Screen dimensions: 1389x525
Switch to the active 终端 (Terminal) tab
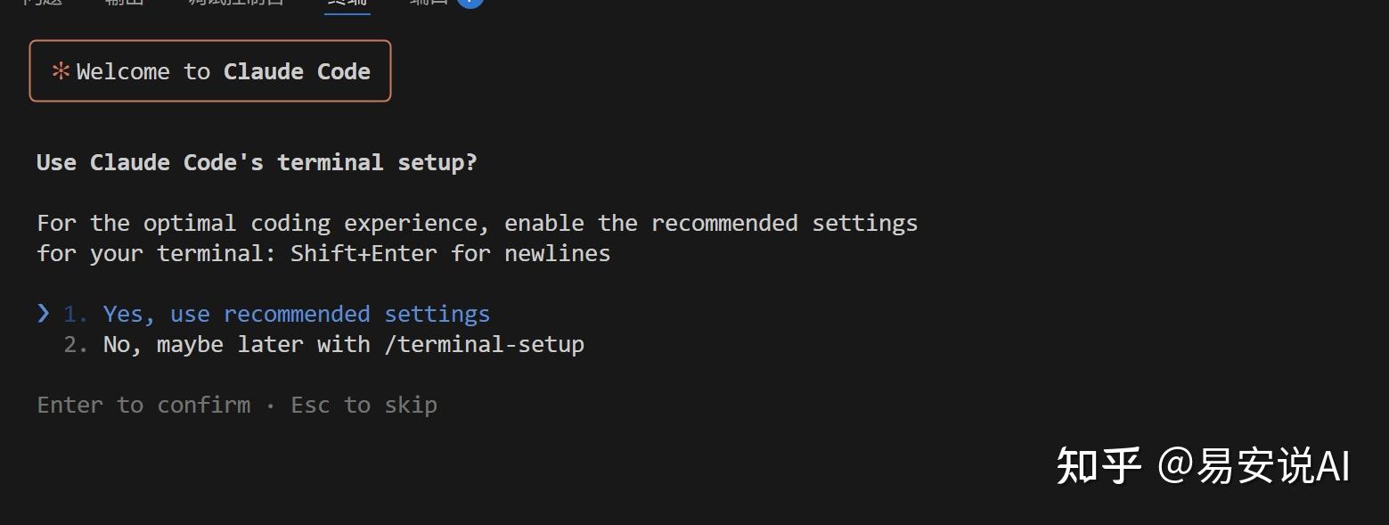(x=347, y=3)
